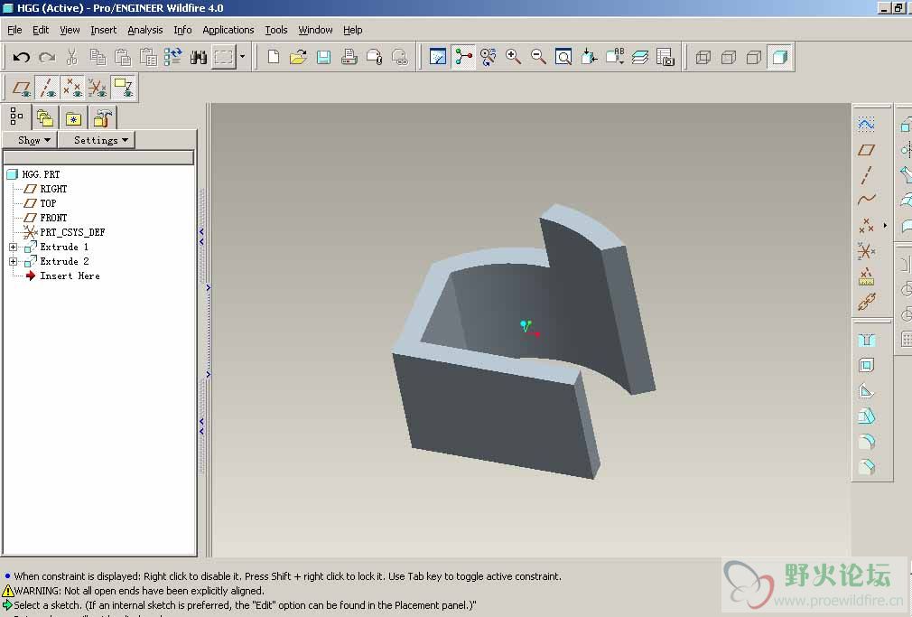This screenshot has height=617, width=912.
Task: Expand the Extrude 1 feature
Action: [13, 247]
